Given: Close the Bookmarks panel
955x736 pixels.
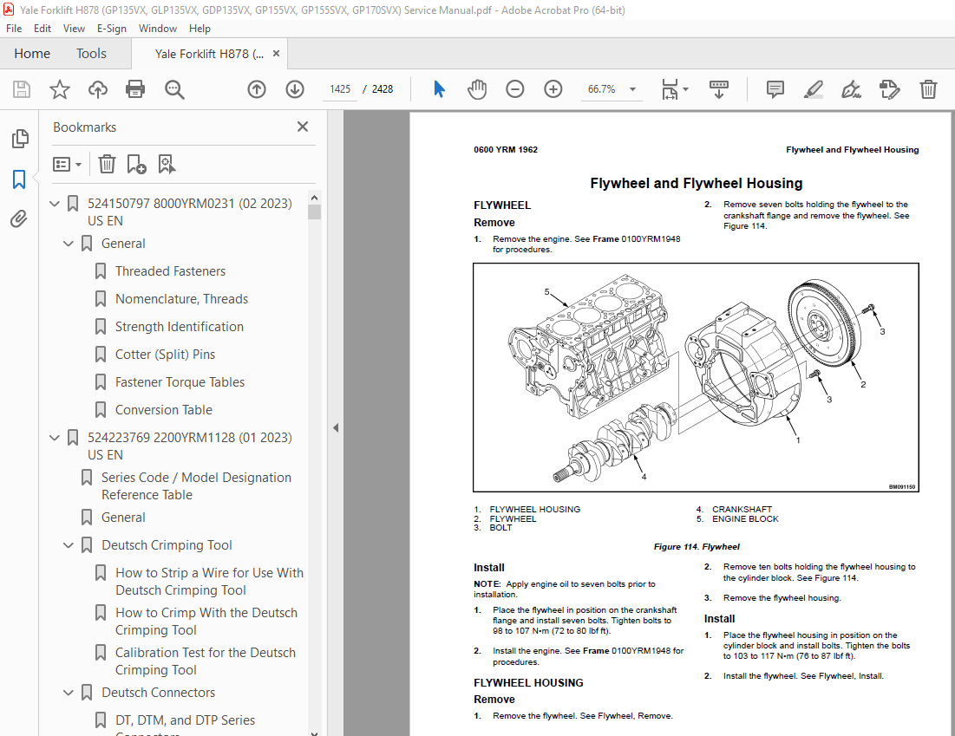Looking at the screenshot, I should [x=303, y=127].
